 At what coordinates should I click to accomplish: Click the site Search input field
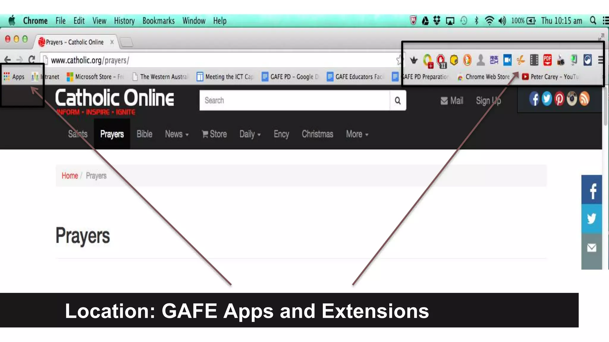pyautogui.click(x=295, y=101)
